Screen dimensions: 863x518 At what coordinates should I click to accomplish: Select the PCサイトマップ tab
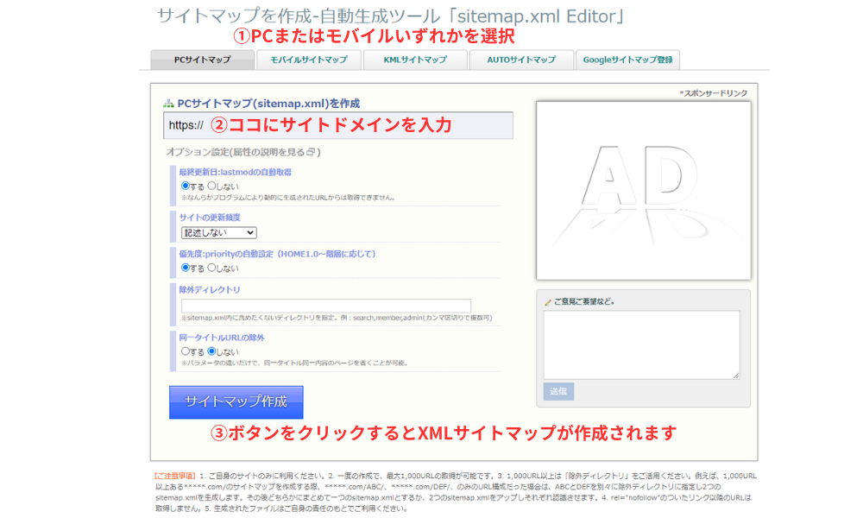pos(202,60)
